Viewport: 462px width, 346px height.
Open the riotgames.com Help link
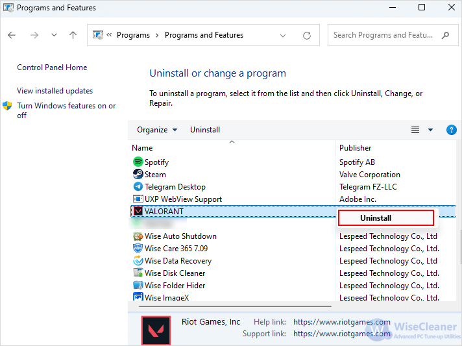[342, 322]
